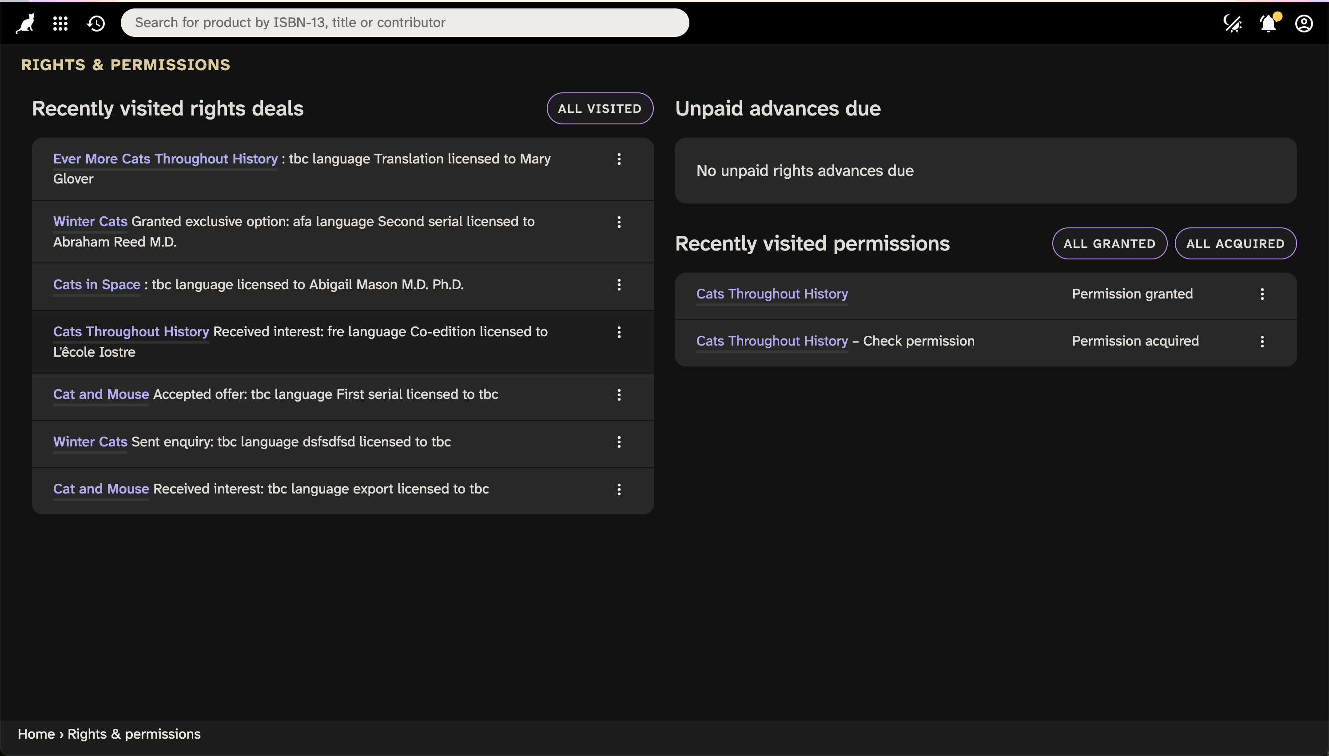The image size is (1329, 756).
Task: Open kebab menu on Permission acquired row
Action: coord(1262,341)
